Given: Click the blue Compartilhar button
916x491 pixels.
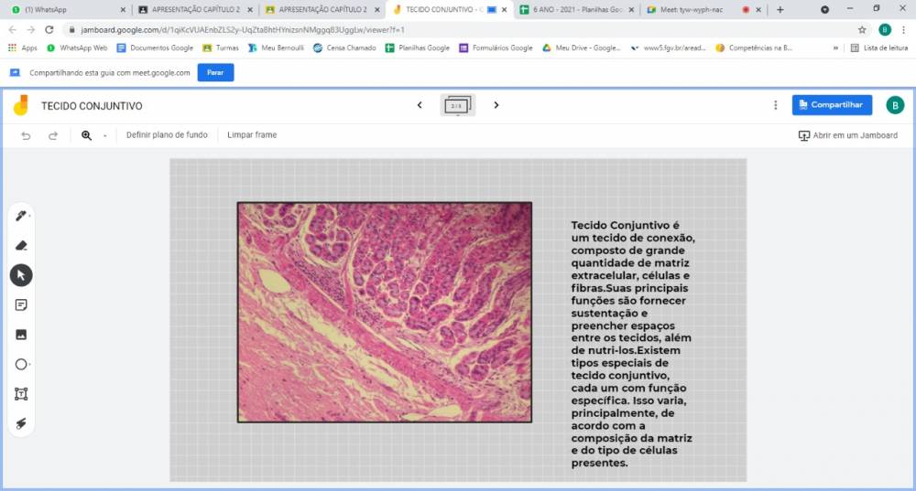Looking at the screenshot, I should (x=832, y=105).
